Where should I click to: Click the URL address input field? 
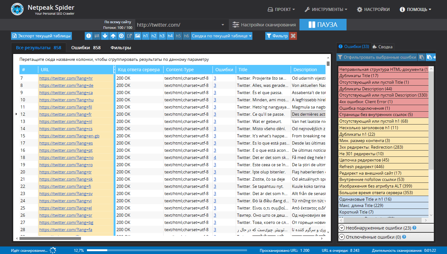click(178, 25)
